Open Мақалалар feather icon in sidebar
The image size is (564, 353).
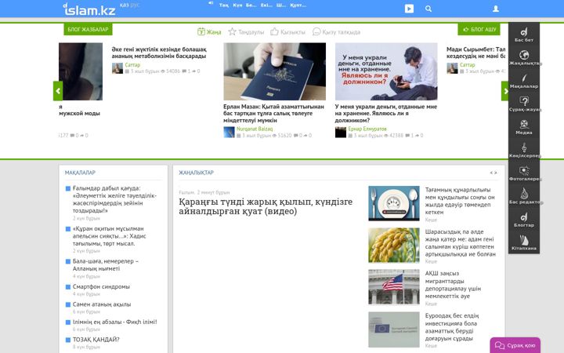(524, 78)
